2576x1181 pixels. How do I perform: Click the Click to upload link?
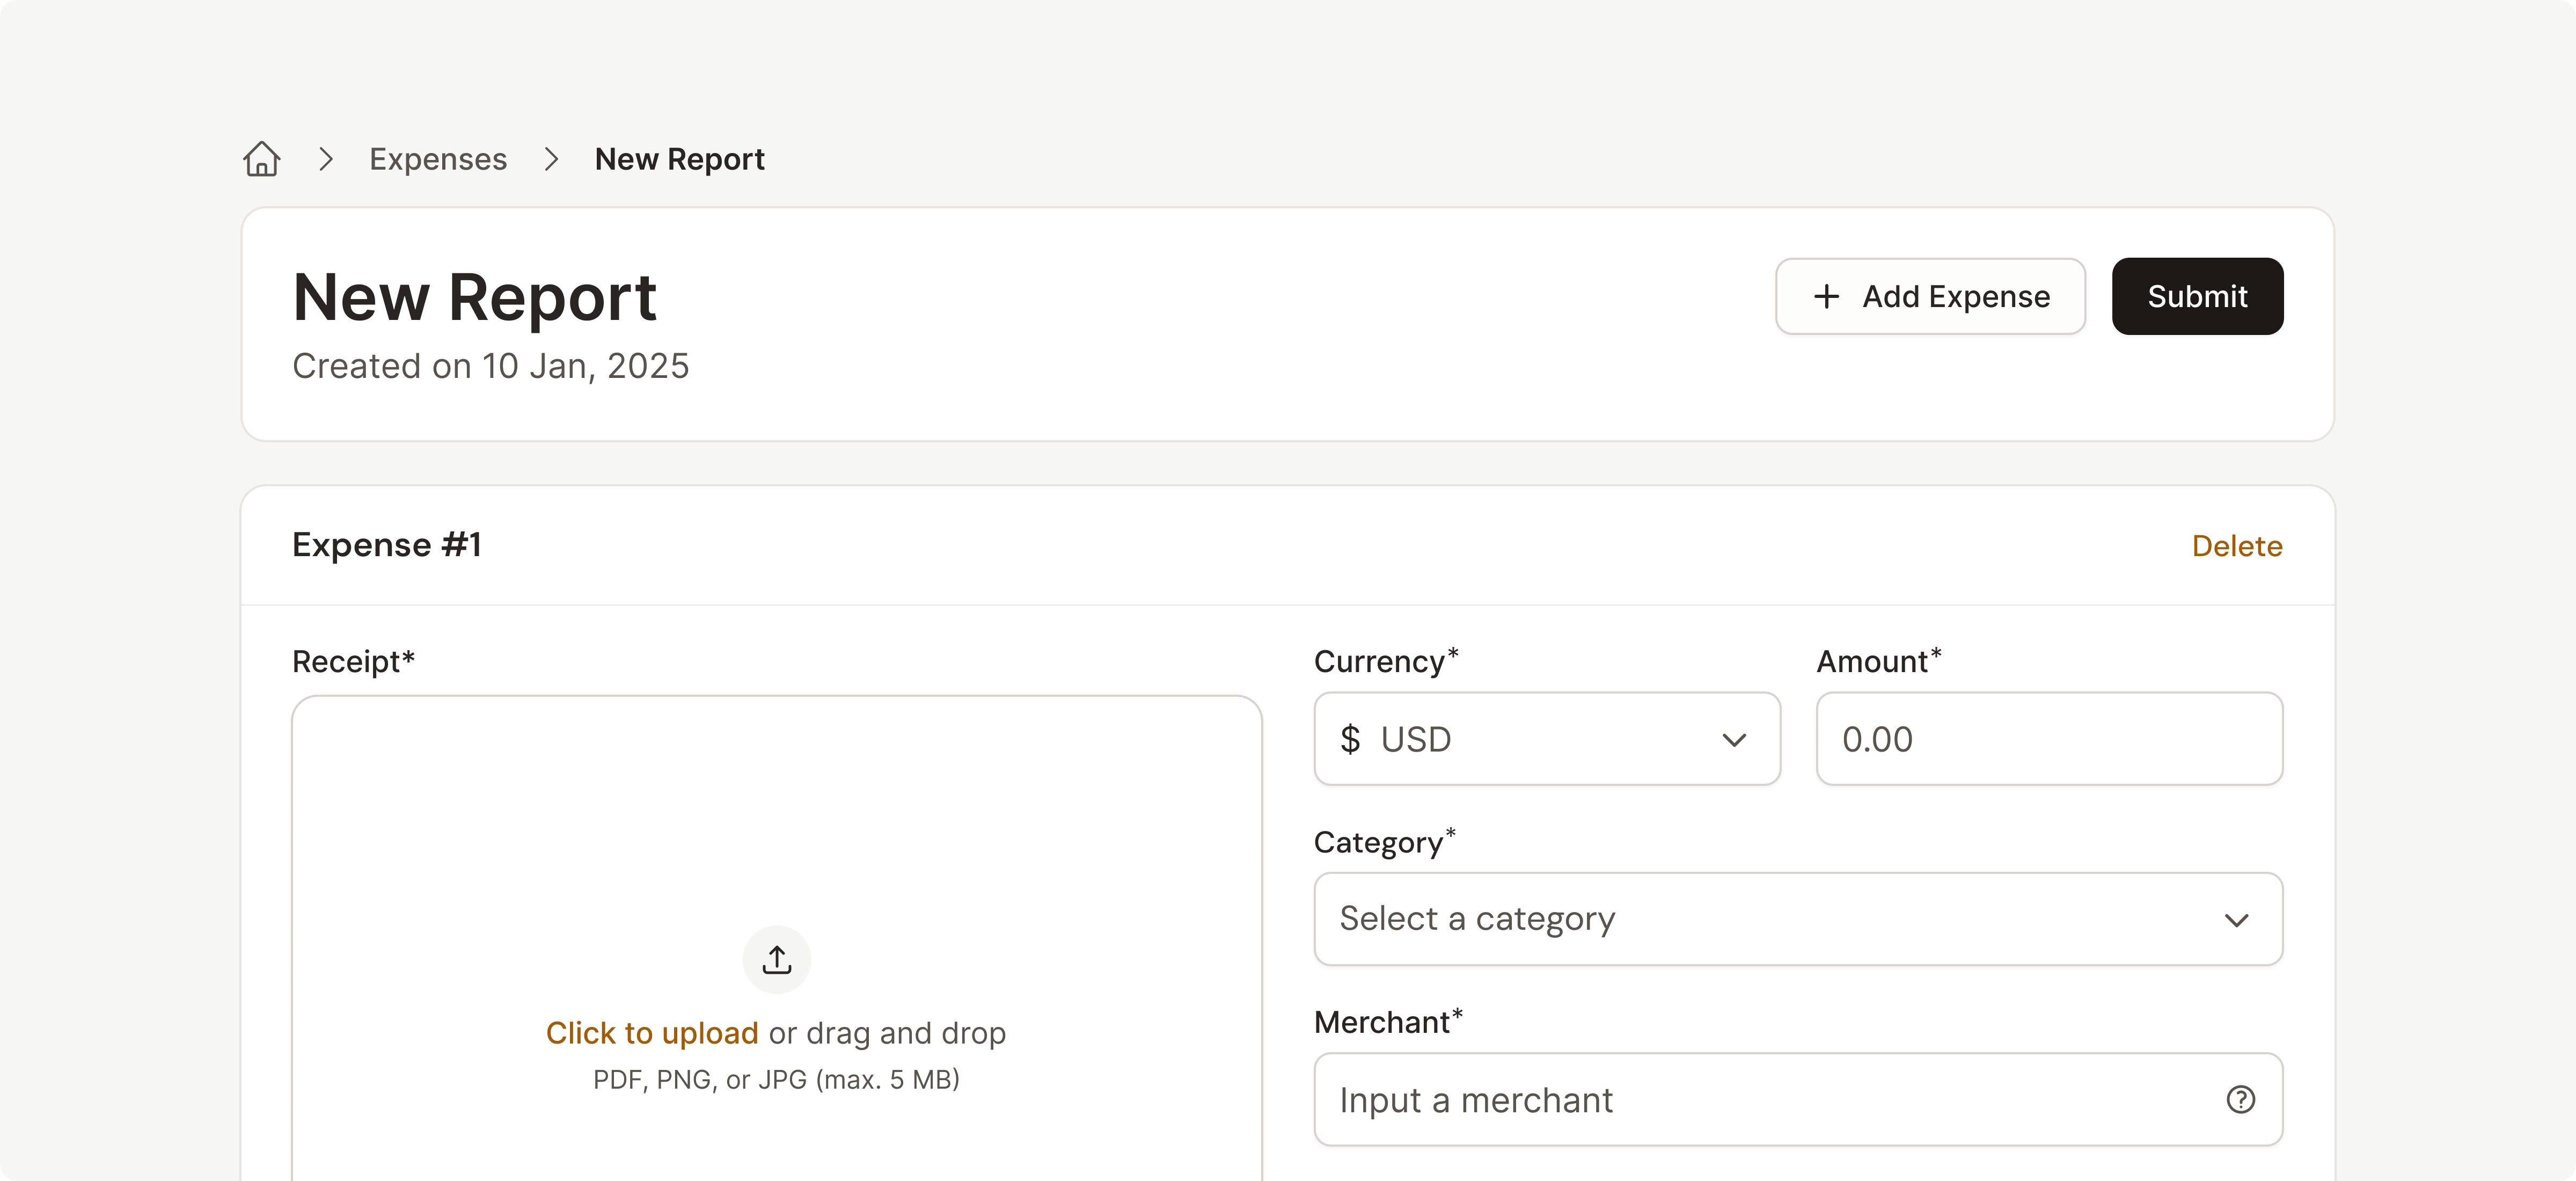[x=651, y=1033]
